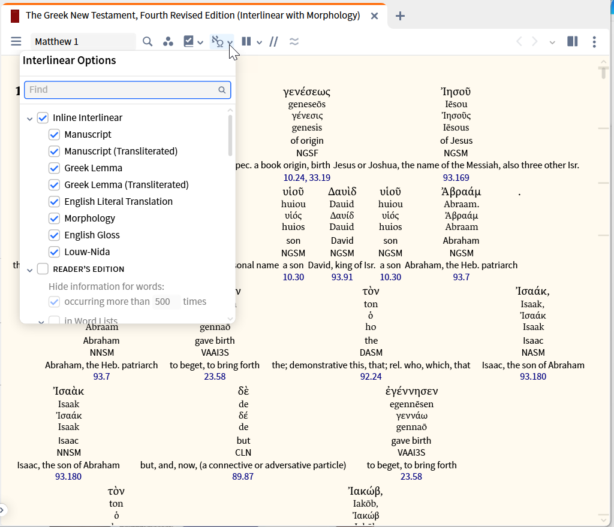The height and width of the screenshot is (527, 614).
Task: Uncheck English Literal Translation checkbox
Action: click(x=54, y=202)
